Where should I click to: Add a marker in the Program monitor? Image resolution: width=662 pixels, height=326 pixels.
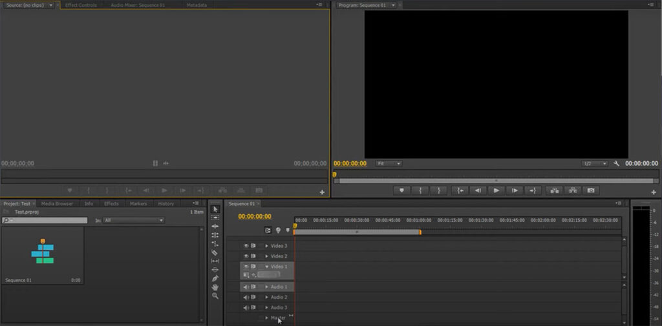[x=401, y=190]
